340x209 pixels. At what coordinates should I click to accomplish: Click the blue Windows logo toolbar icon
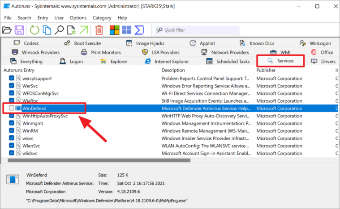click(127, 30)
